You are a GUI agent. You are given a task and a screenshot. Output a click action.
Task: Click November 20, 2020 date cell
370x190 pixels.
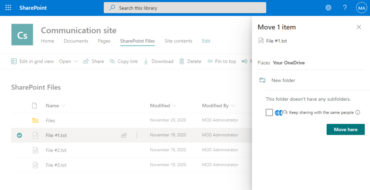[x=168, y=120]
